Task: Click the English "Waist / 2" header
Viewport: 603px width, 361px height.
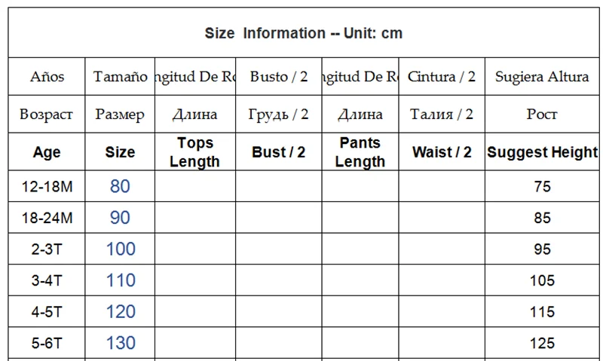Action: pos(442,152)
